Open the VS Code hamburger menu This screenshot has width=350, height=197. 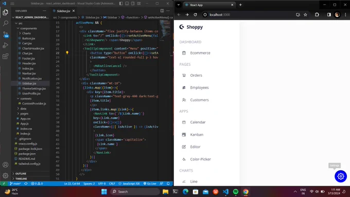click(12, 4)
